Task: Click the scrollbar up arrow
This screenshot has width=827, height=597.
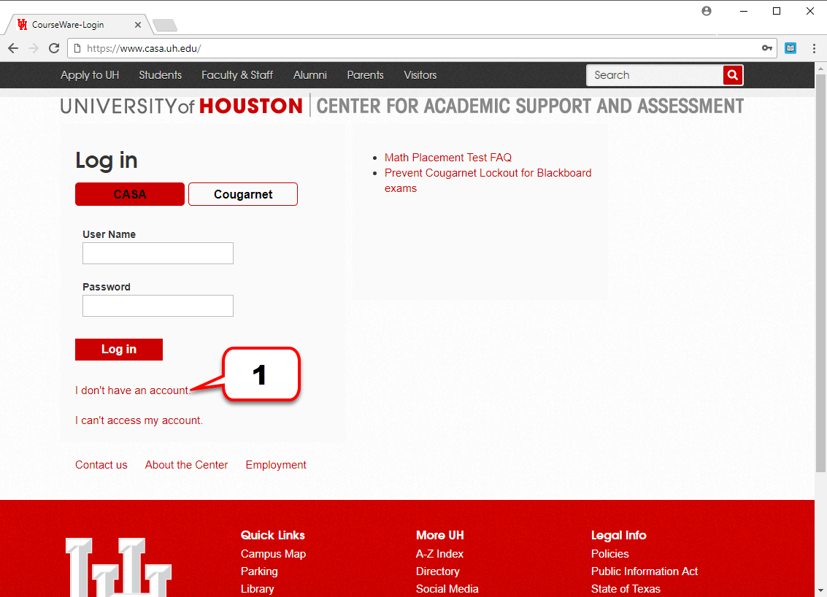Action: (820, 68)
